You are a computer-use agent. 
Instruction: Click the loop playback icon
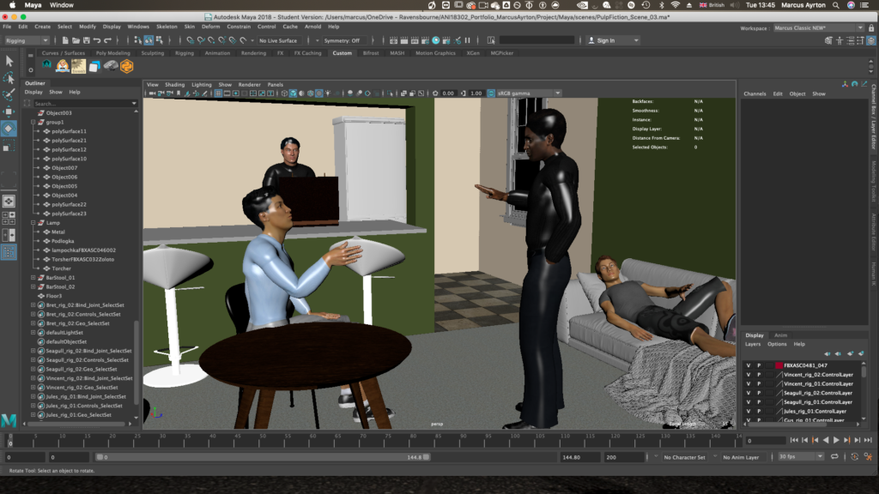(834, 457)
